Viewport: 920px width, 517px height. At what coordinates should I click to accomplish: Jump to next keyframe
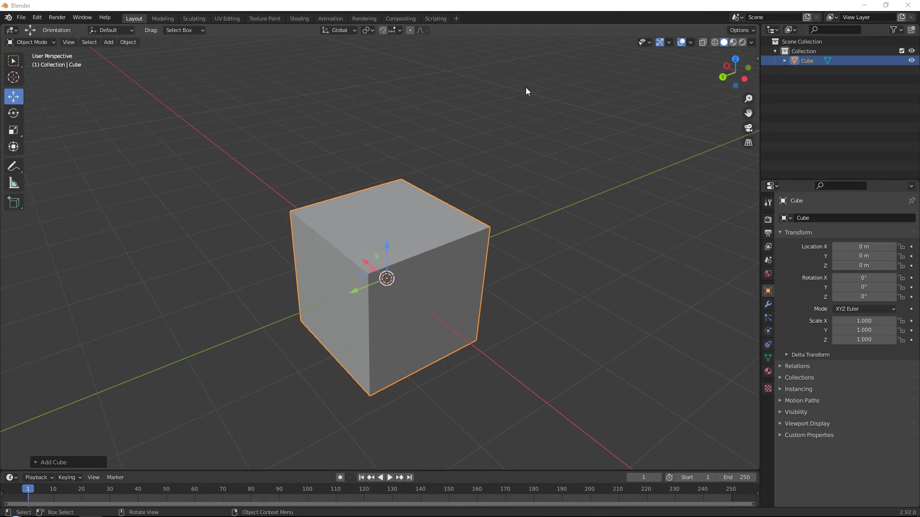(400, 477)
